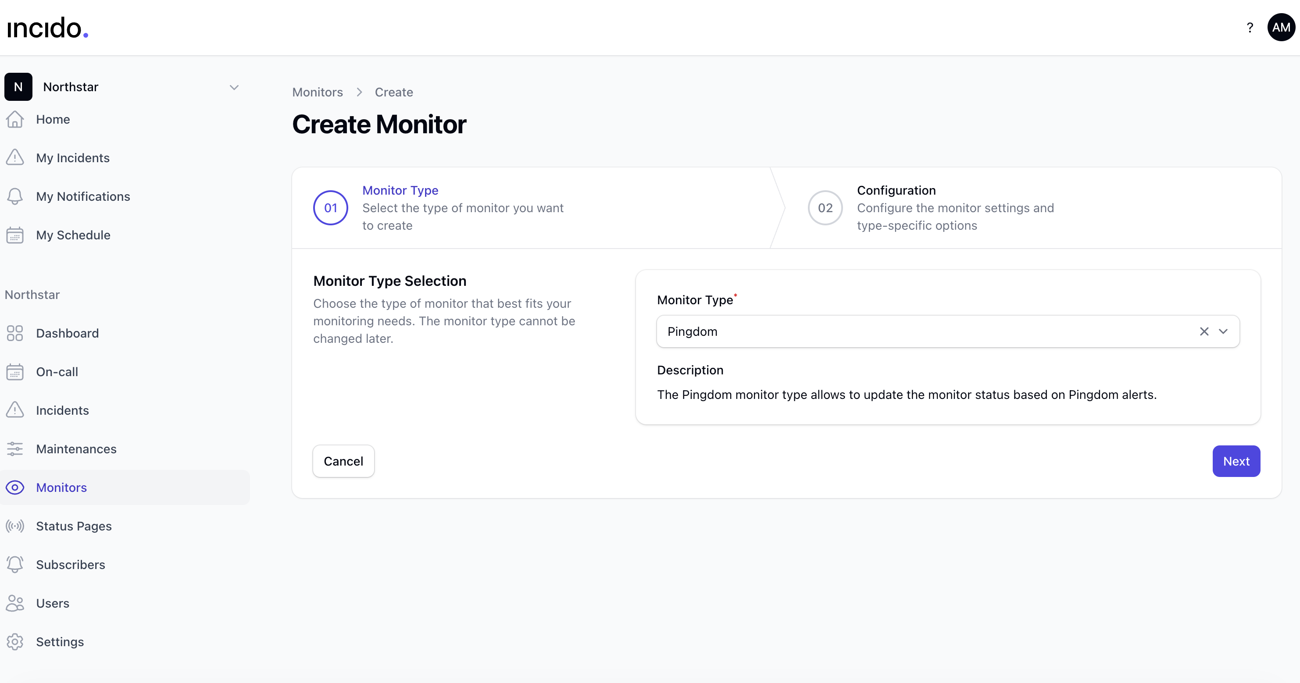Open My Schedule page
Viewport: 1300px width, 683px height.
coord(73,235)
